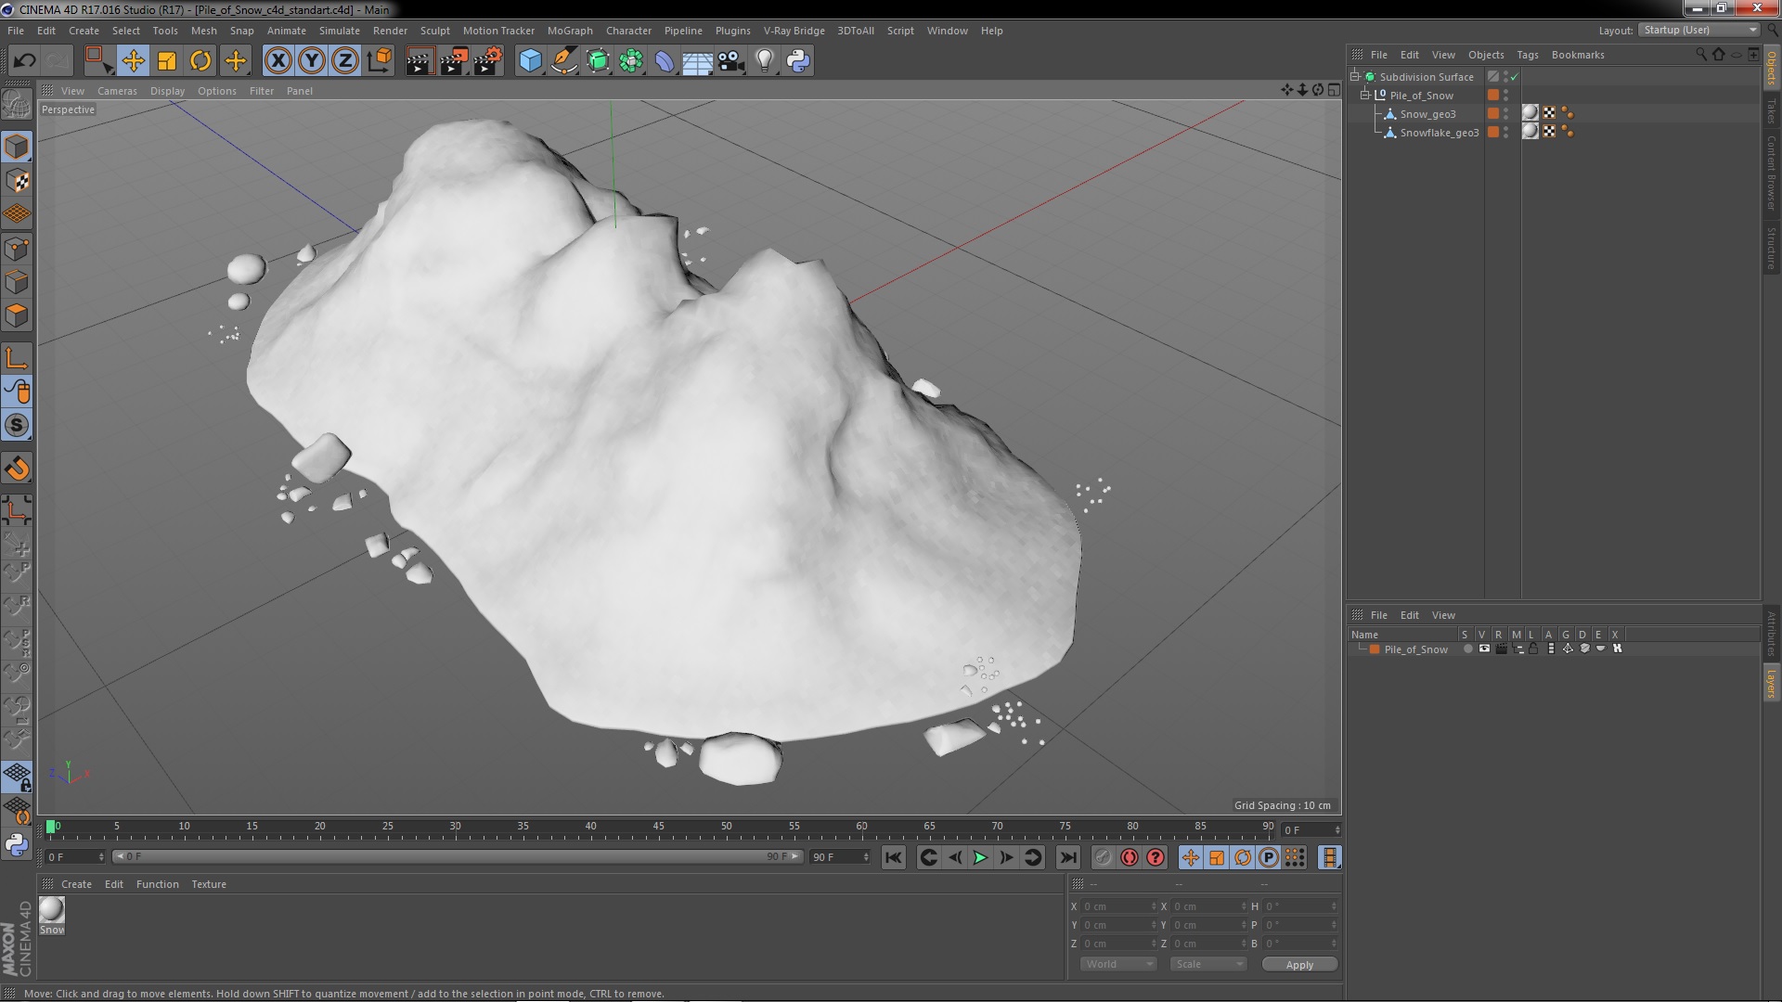Click the X position input field
This screenshot has width=1782, height=1002.
(x=1119, y=906)
